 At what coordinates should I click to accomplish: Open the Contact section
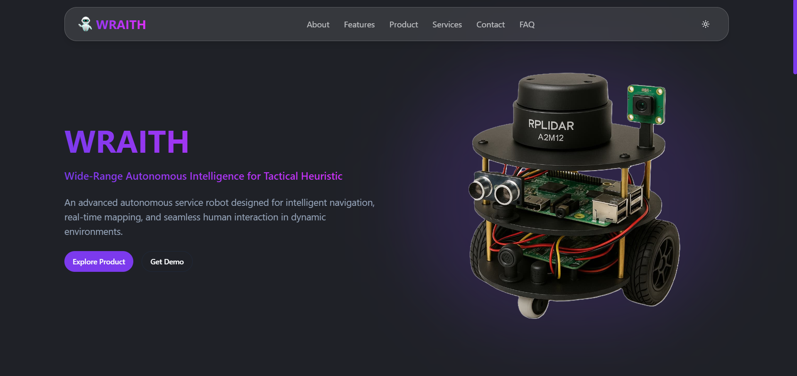click(490, 24)
